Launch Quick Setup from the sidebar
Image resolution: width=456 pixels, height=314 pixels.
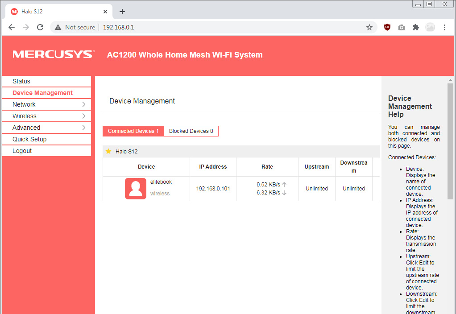point(46,139)
